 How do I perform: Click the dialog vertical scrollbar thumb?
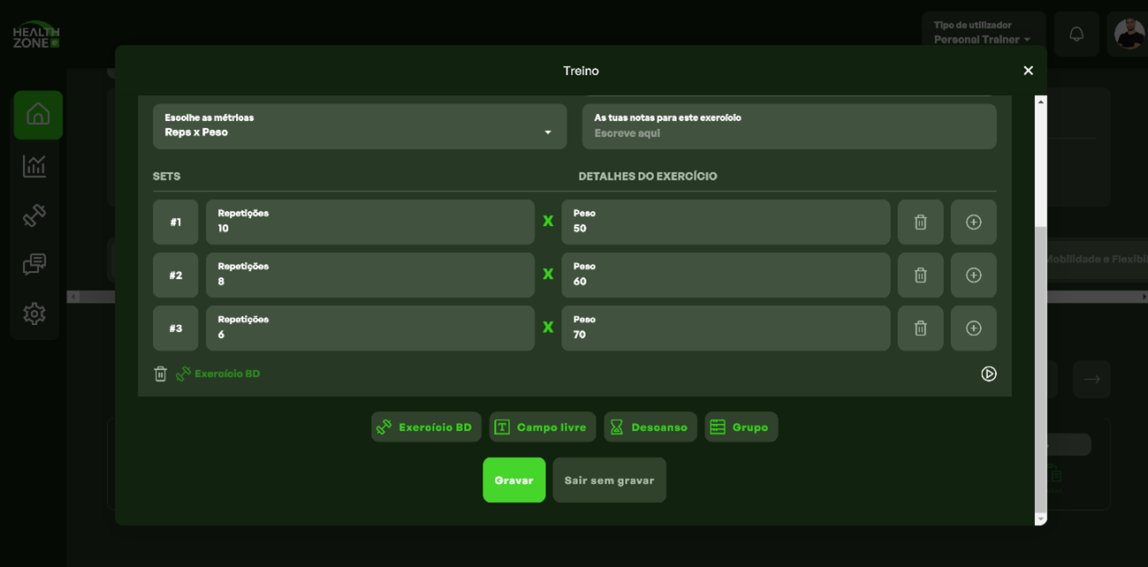click(1040, 368)
